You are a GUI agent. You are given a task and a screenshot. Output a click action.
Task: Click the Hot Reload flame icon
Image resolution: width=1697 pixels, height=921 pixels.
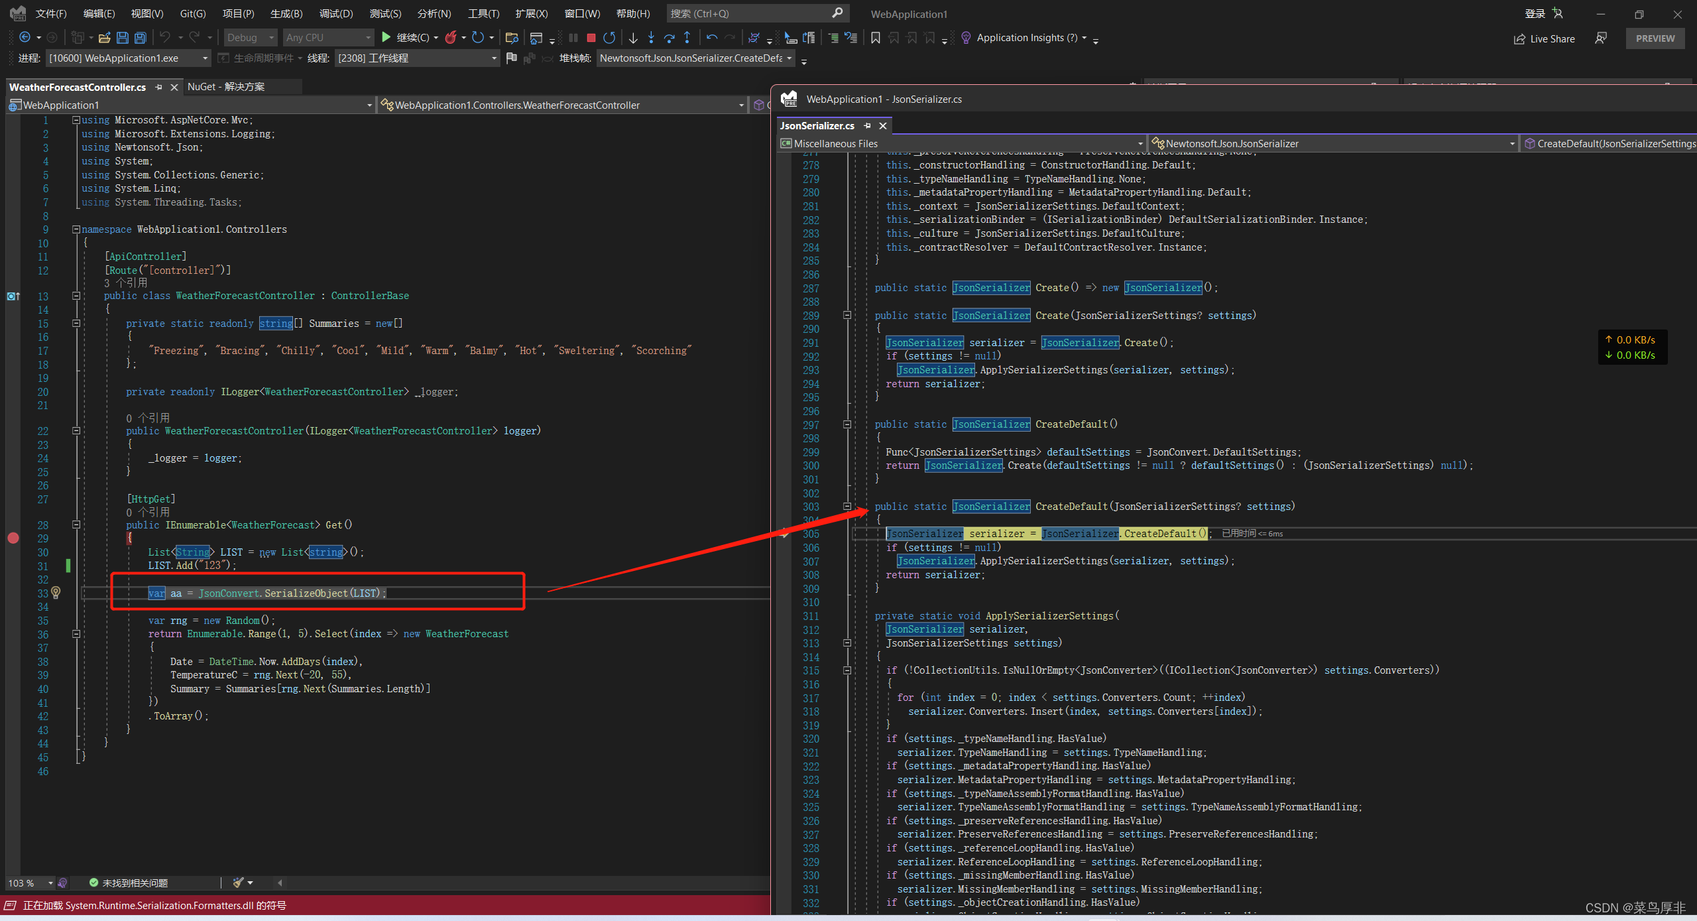coord(451,38)
